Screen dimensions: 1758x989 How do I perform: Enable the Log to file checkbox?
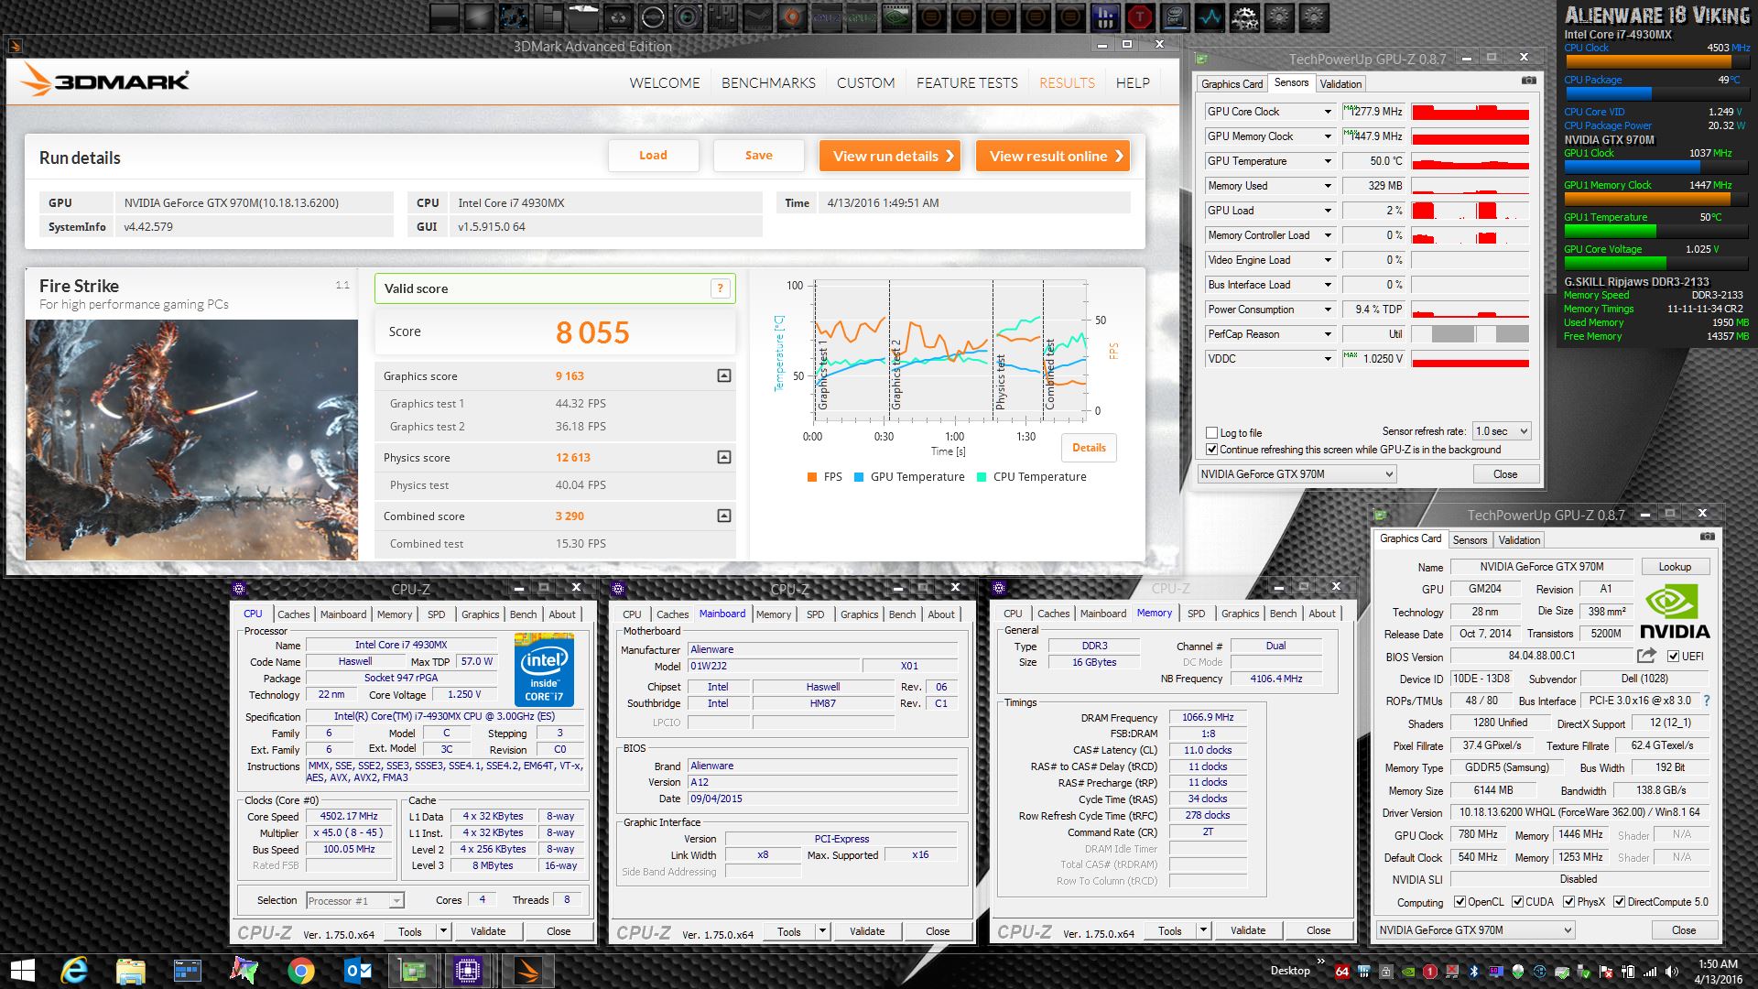(x=1212, y=433)
